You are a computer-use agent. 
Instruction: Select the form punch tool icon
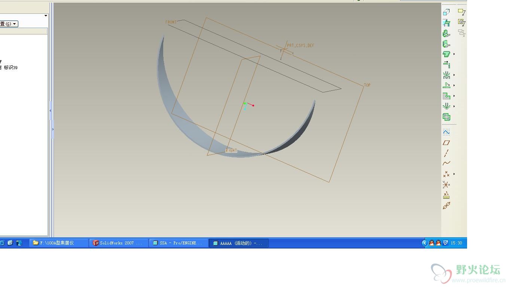[x=446, y=107]
